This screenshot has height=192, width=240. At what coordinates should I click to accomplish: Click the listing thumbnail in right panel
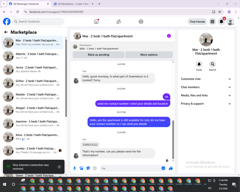(x=206, y=39)
